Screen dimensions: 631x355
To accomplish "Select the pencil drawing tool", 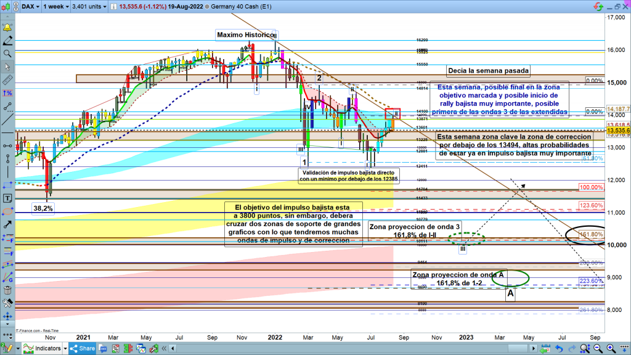I will (x=7, y=41).
